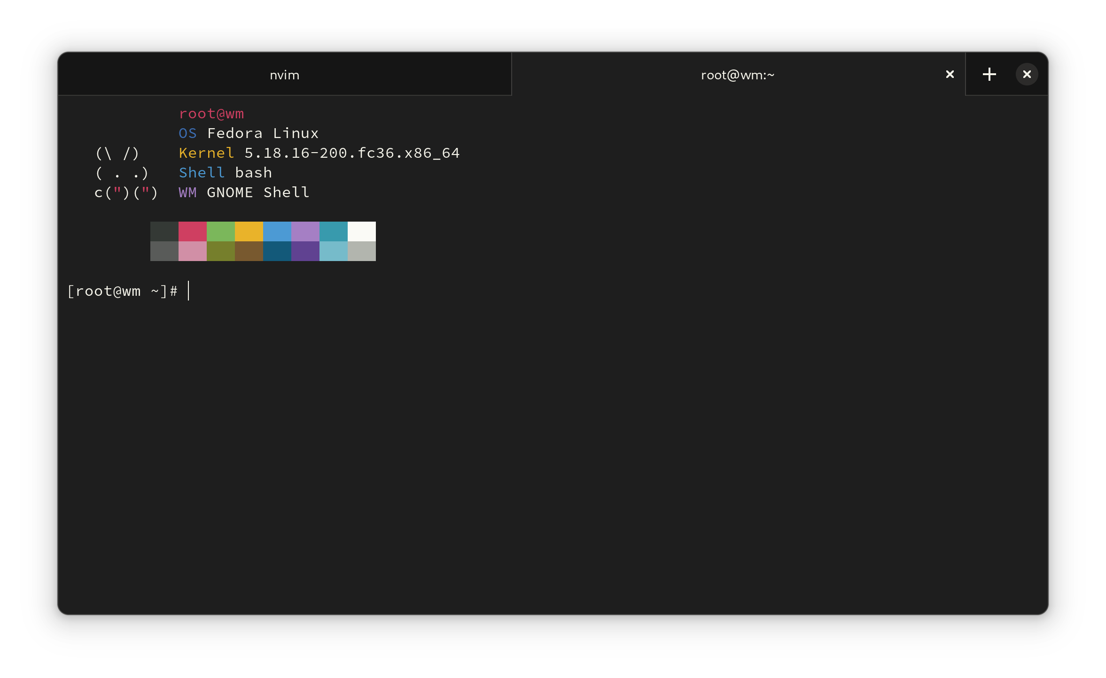This screenshot has height=678, width=1106.
Task: Click the red color swatch in palette
Action: tap(192, 231)
